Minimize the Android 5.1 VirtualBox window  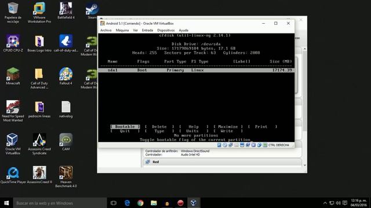(263, 23)
